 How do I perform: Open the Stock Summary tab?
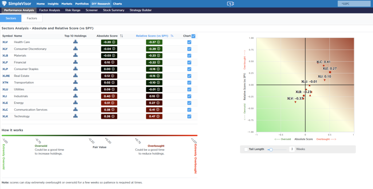(114, 10)
